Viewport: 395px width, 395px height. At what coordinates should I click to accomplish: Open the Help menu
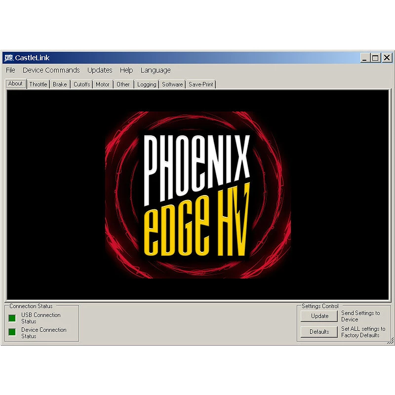click(126, 70)
